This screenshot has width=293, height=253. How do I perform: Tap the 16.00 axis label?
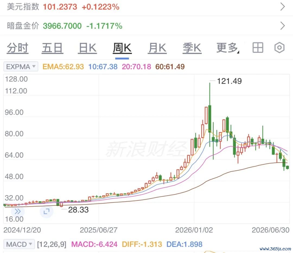click(14, 219)
